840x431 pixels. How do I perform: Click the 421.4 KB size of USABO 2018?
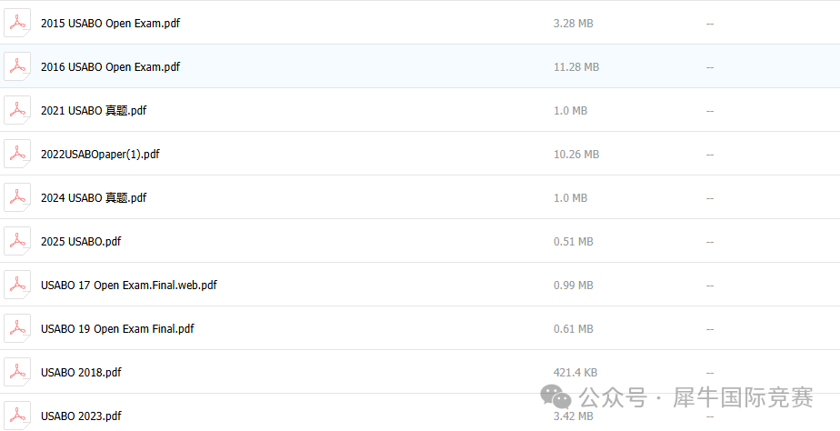pyautogui.click(x=575, y=373)
